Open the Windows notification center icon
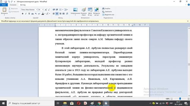The image size is (190, 106). (186, 103)
